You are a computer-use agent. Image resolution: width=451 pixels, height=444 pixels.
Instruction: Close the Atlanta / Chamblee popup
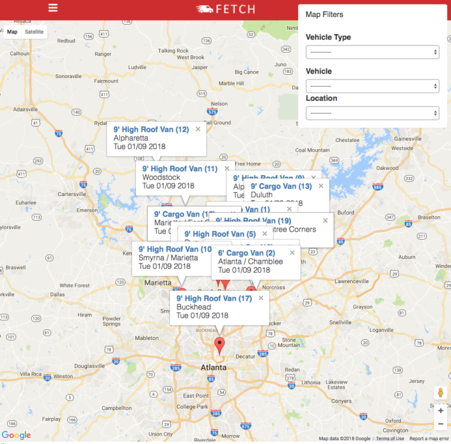coord(292,252)
